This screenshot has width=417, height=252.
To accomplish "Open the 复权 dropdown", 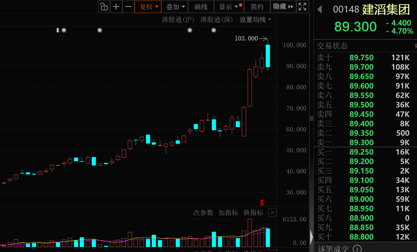I will coord(148,7).
